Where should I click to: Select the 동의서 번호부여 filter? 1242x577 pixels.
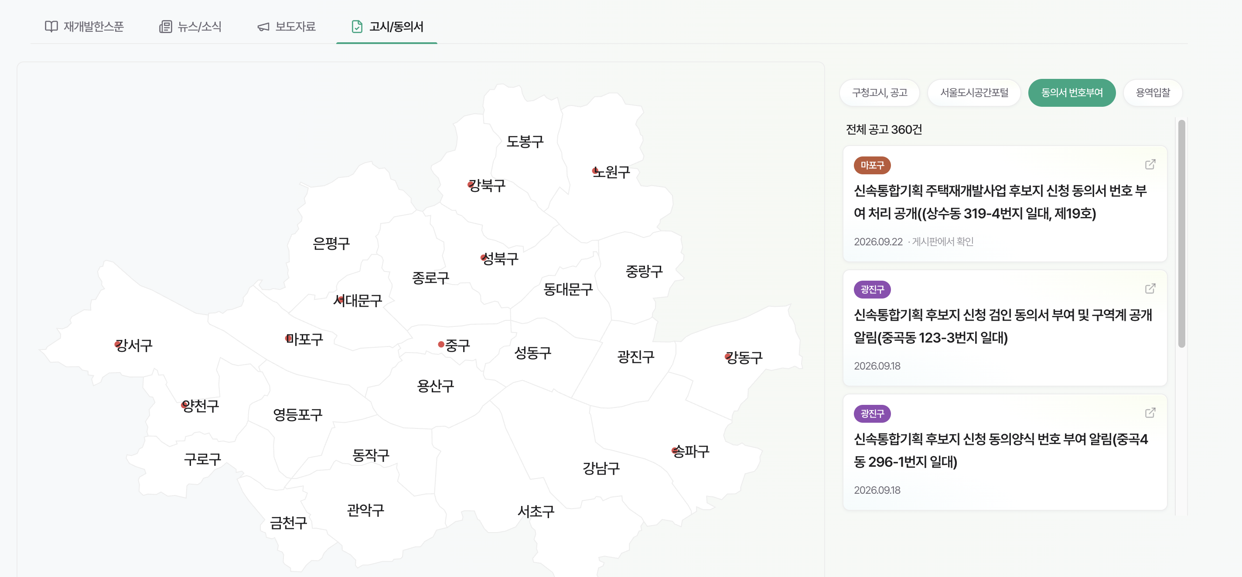(x=1072, y=92)
